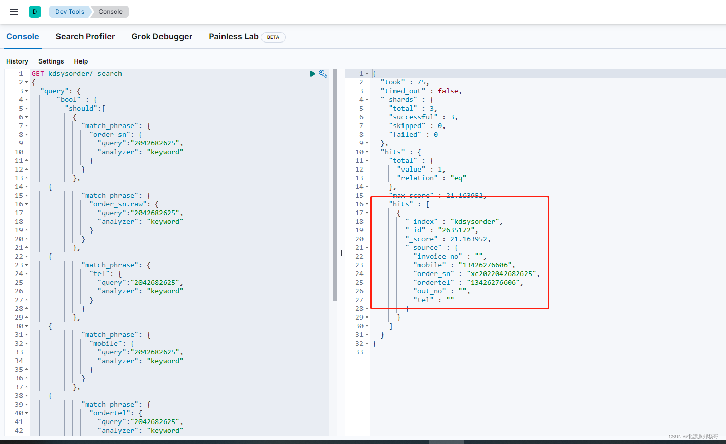
Task: Fold the "order_sn.raw" block at line 16
Action: click(x=26, y=204)
